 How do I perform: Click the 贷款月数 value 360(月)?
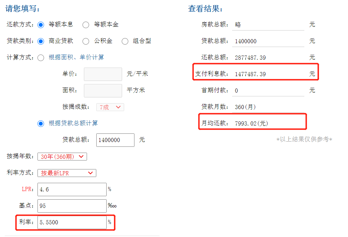click(245, 107)
